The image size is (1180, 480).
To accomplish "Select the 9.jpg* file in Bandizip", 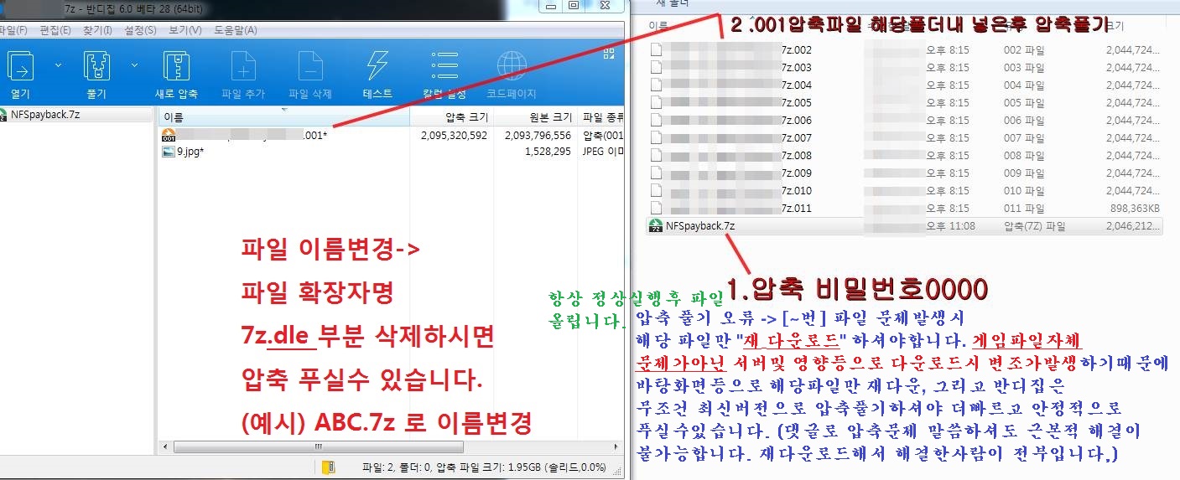I will click(x=190, y=152).
